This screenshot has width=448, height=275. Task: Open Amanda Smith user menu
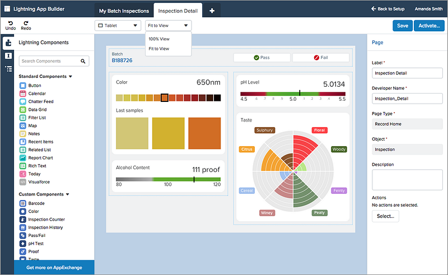[x=428, y=9]
